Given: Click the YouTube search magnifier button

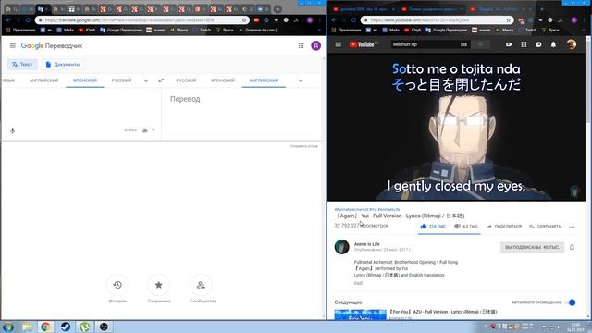Looking at the screenshot, I should tap(480, 44).
